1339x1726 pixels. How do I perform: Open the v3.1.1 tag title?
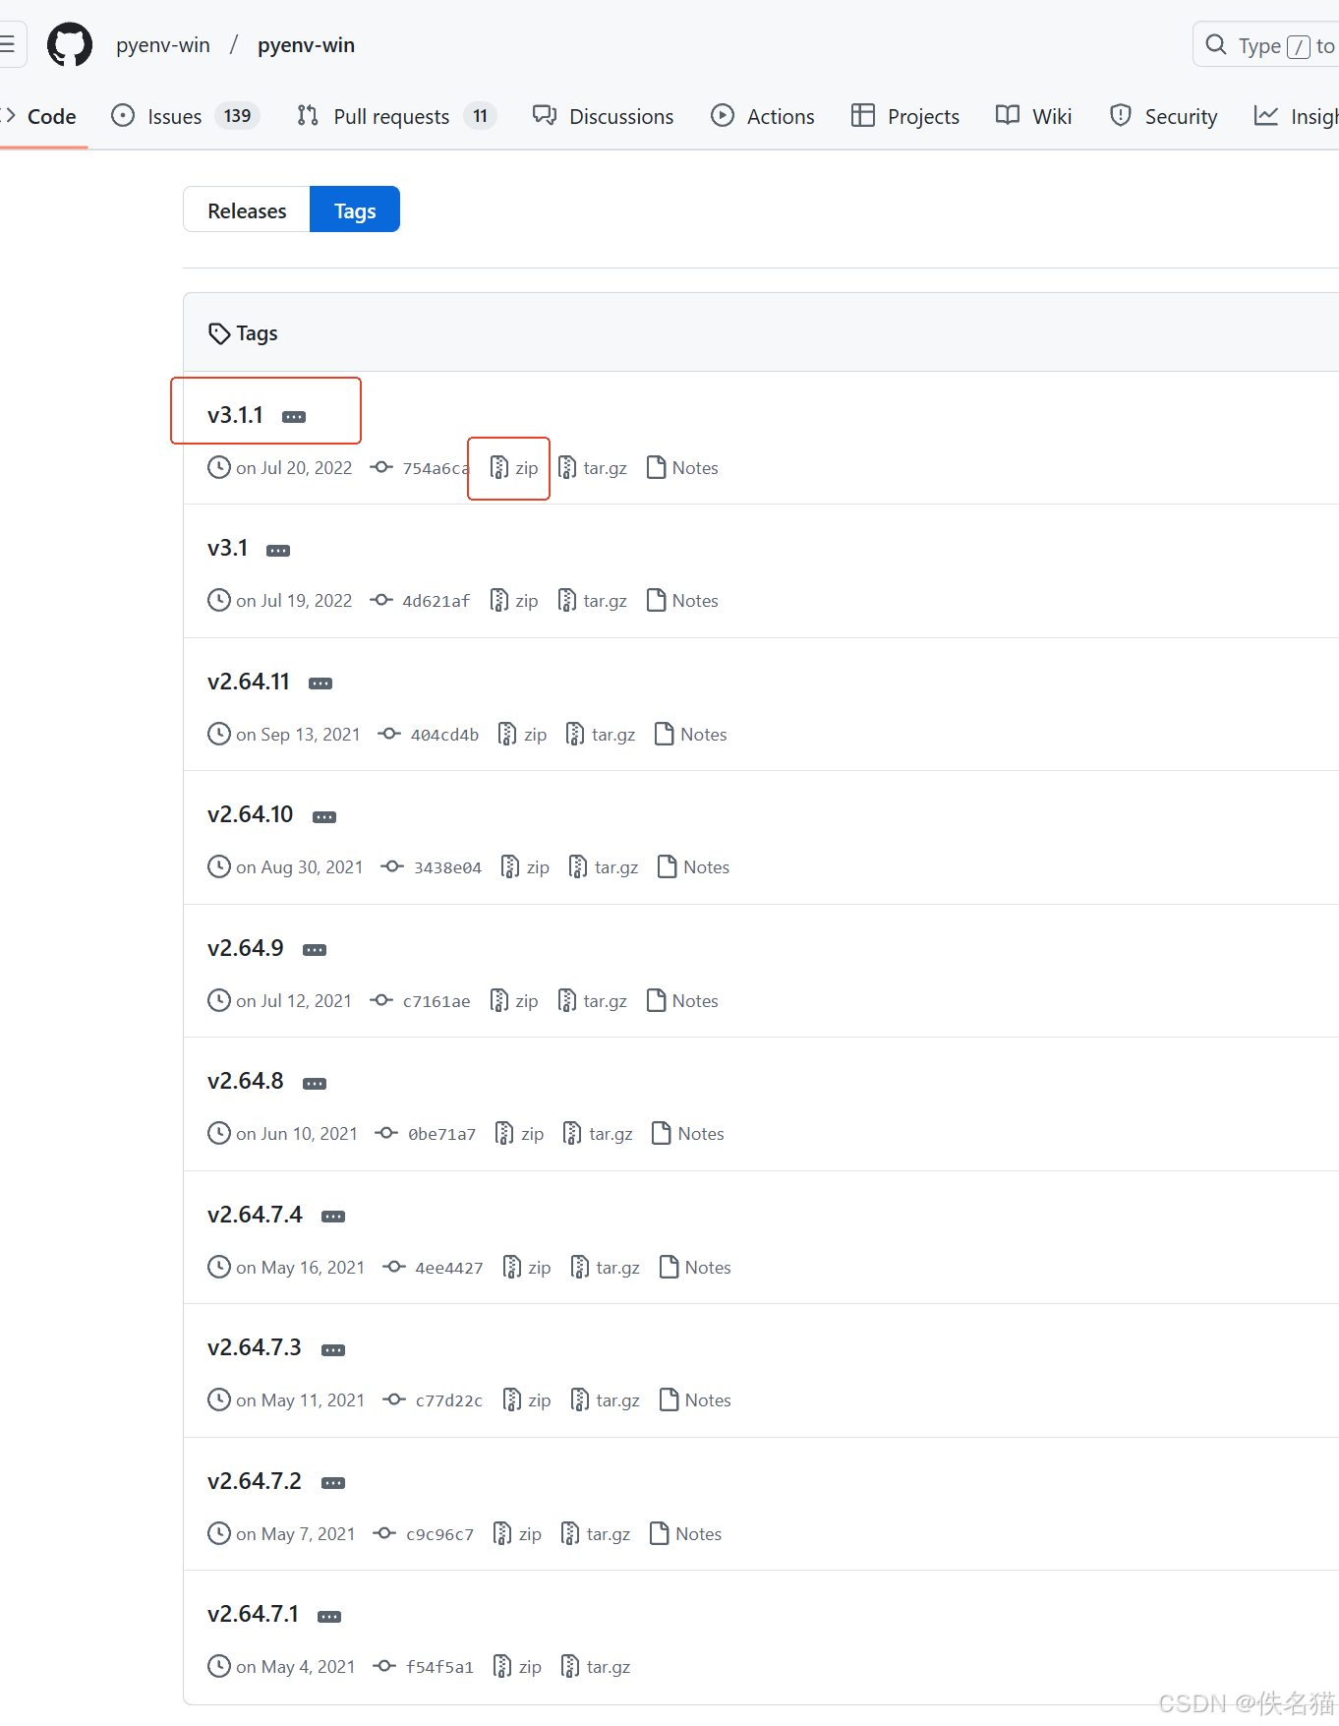(x=235, y=415)
